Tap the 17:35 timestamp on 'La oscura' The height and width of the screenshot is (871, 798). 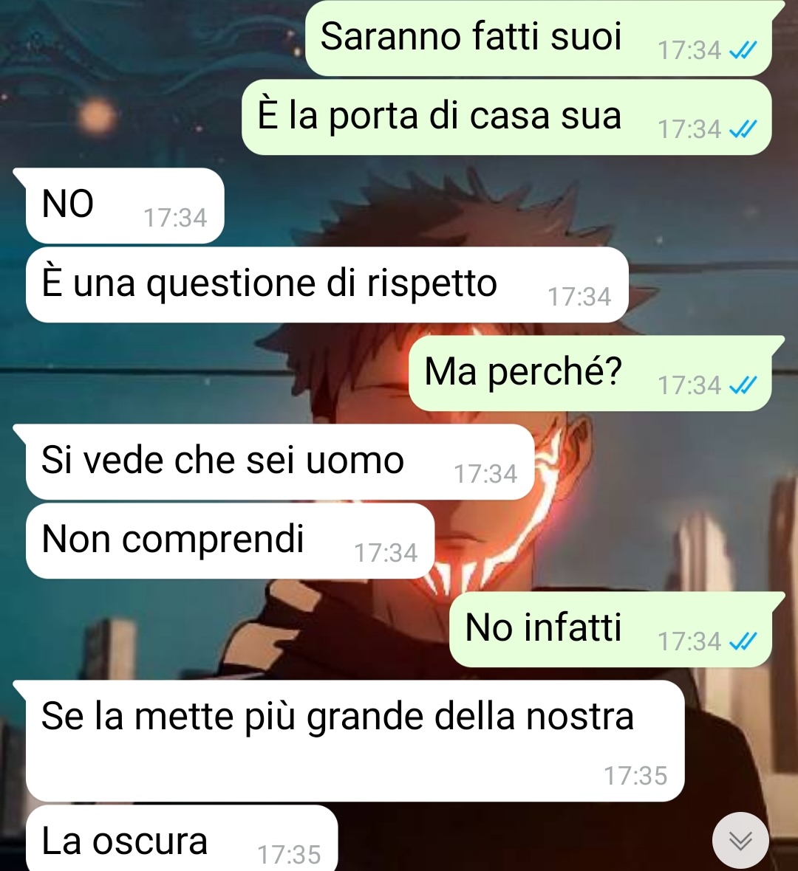pyautogui.click(x=289, y=854)
